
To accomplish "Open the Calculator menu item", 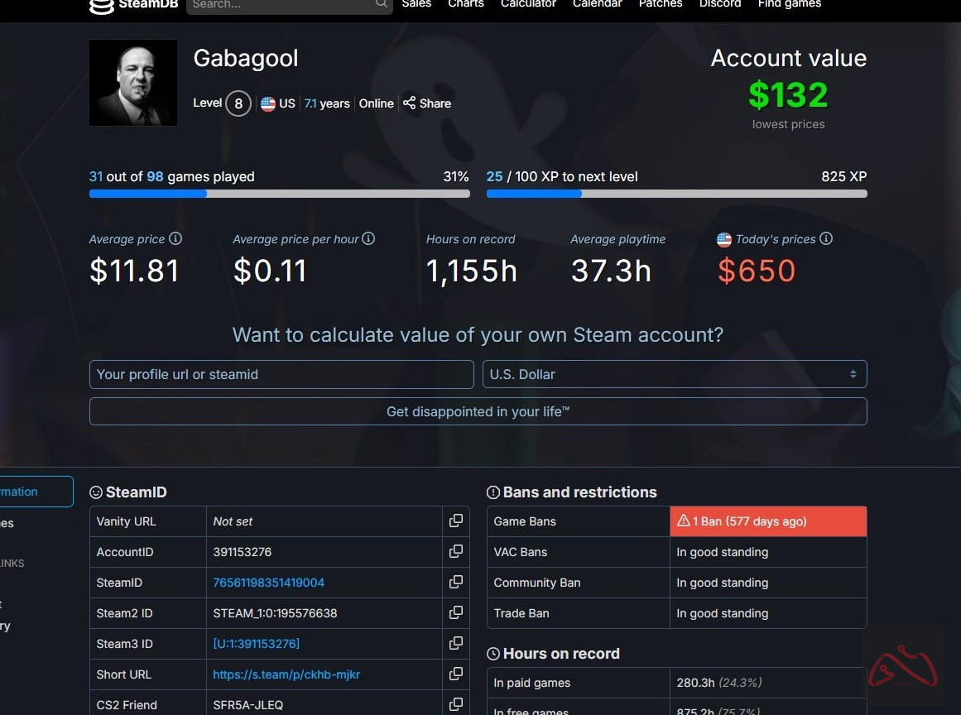I will [x=528, y=4].
